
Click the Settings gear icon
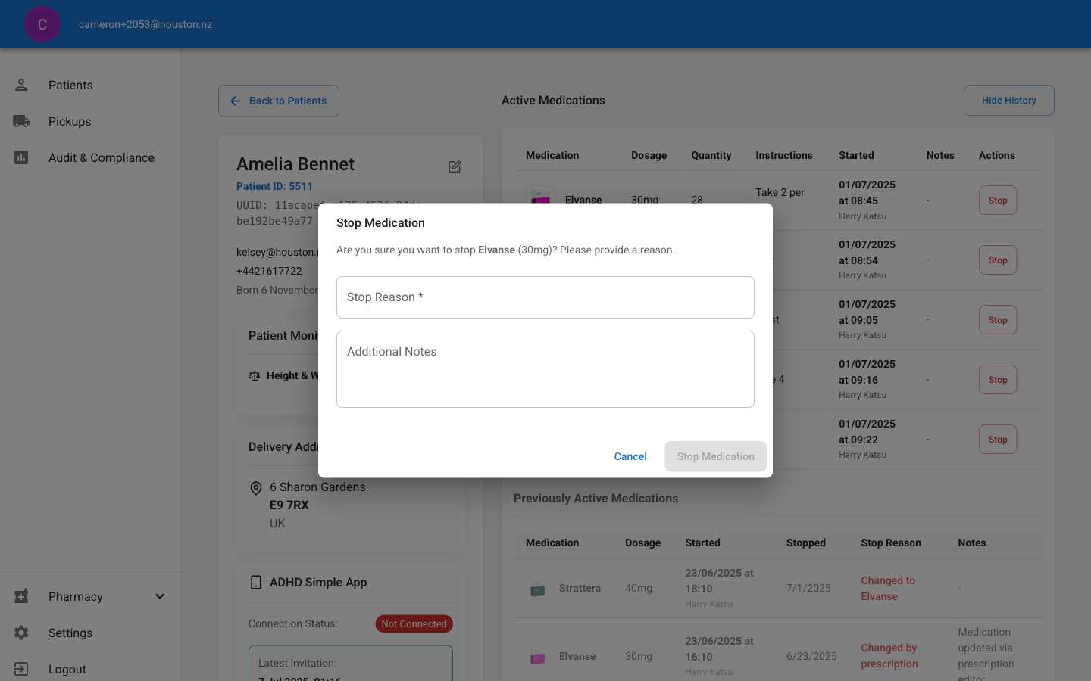click(21, 633)
